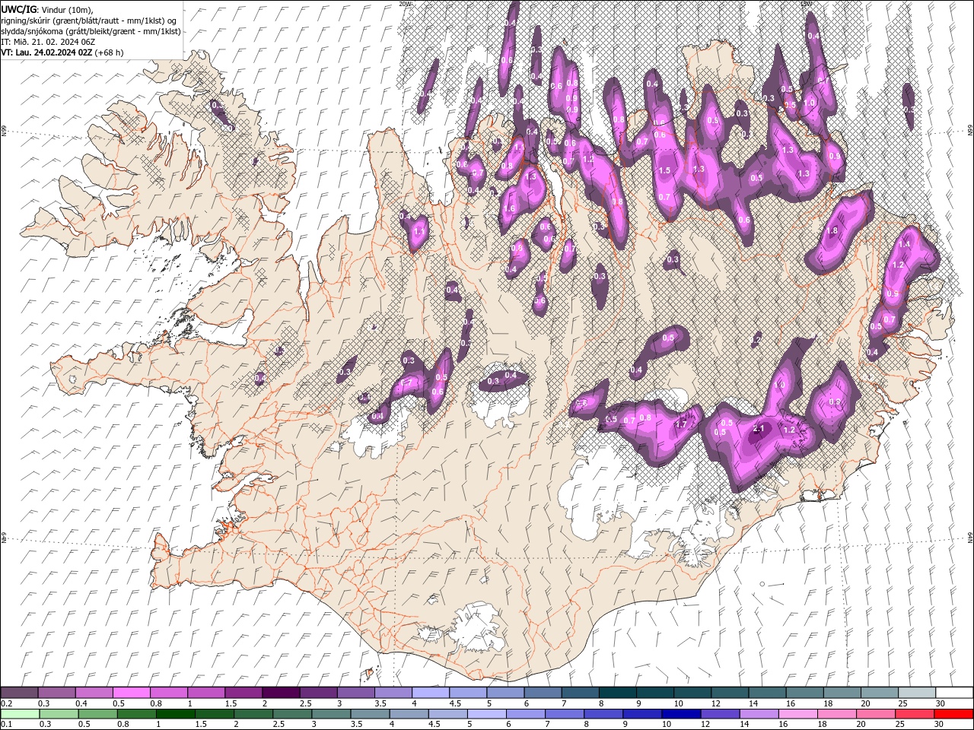Click the 'VT: Lau. 24.02.2024 02Z (+68 h)' line
Screen dimensions: 974x730
tap(62, 52)
